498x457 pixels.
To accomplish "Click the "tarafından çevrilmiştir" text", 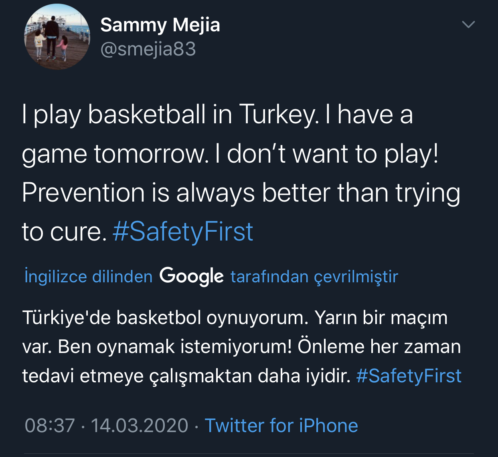I will click(314, 277).
